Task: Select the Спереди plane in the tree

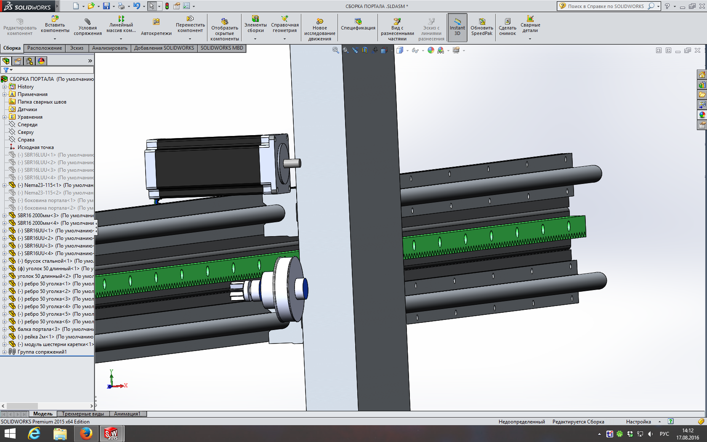Action: (x=27, y=125)
